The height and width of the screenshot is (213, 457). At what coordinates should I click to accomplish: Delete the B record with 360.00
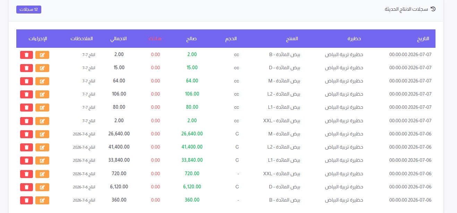tap(27, 200)
